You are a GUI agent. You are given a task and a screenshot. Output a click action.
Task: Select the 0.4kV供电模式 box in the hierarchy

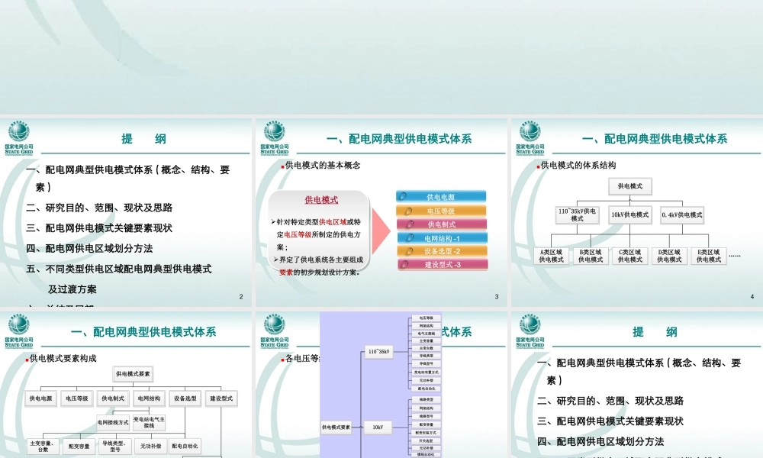click(683, 214)
